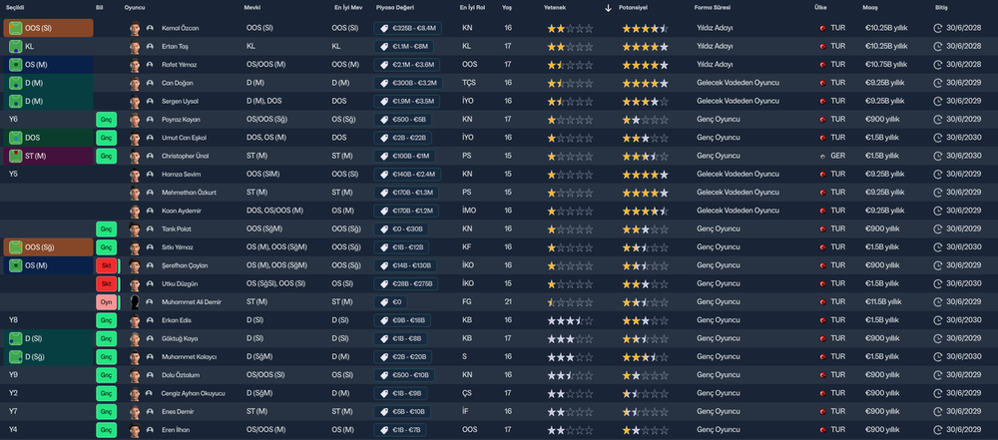Click the player name Eren İlhan
998x440 pixels.
(x=175, y=430)
